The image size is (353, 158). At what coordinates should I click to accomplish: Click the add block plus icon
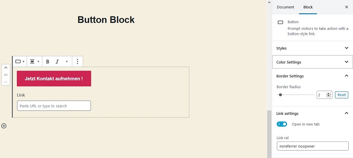4,126
